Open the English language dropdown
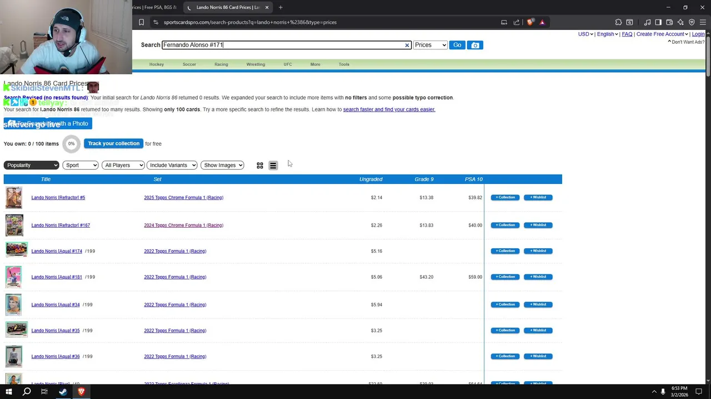This screenshot has height=399, width=711. coord(607,34)
